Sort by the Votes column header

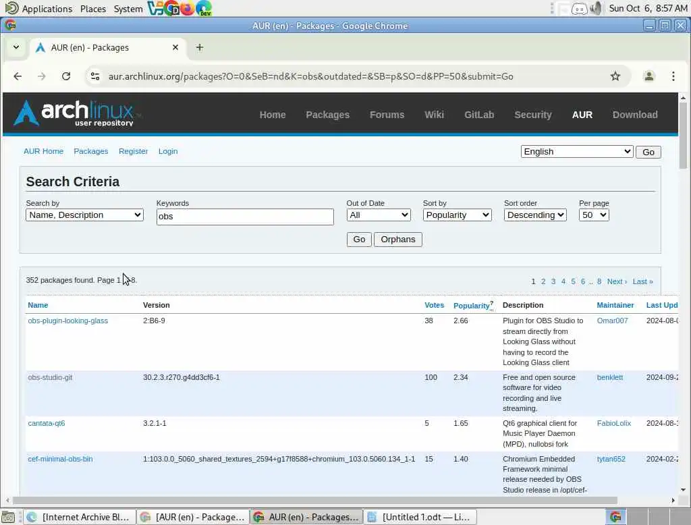[x=434, y=305]
